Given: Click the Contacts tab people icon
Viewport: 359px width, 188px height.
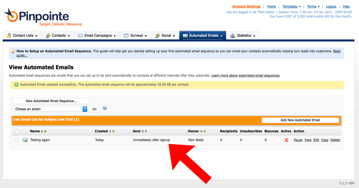Looking at the screenshot, I should 48,35.
